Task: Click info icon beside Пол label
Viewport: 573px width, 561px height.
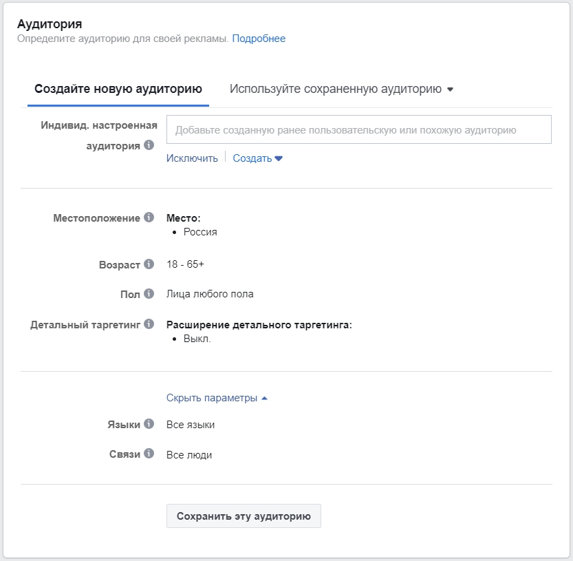Action: click(x=149, y=293)
